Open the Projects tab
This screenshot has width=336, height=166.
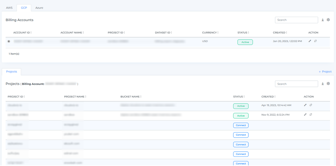point(12,72)
